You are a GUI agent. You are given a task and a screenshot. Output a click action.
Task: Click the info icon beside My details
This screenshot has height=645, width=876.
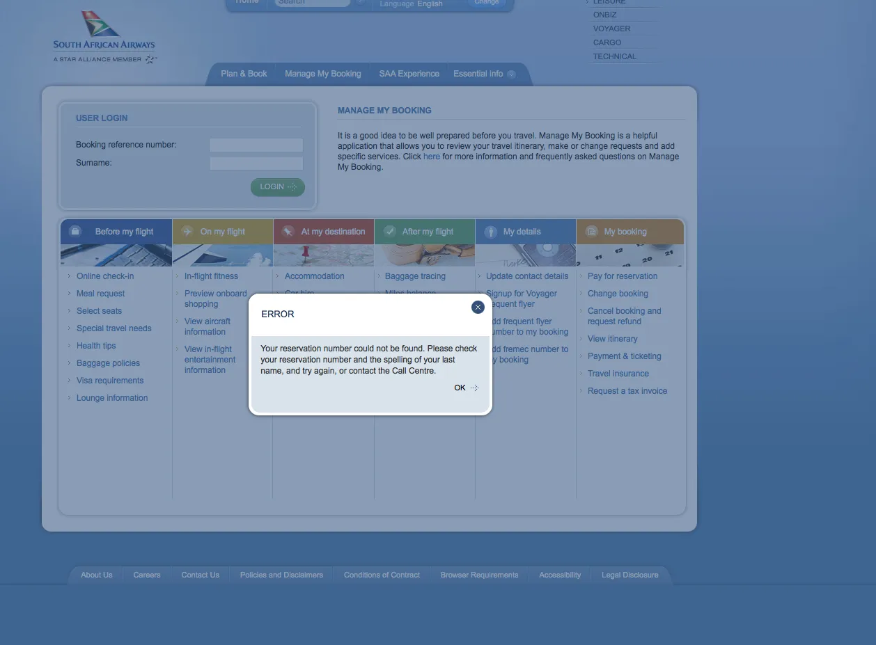491,232
